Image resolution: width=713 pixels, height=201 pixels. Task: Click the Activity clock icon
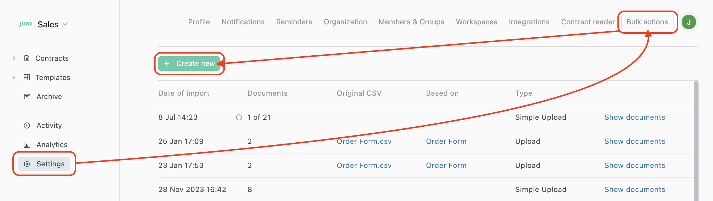click(x=27, y=125)
